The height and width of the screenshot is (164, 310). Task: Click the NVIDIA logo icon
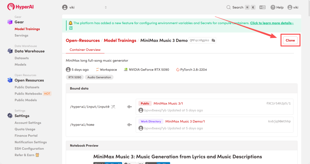click(125, 69)
